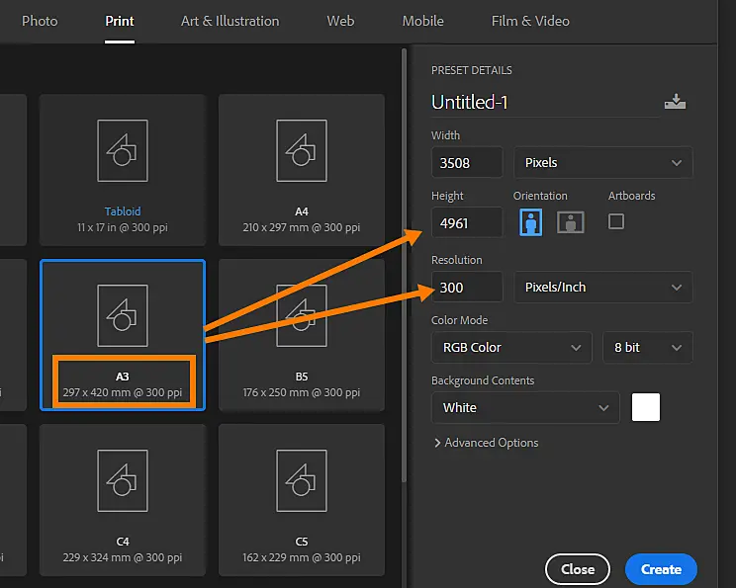Switch to the Film & Video tab
The height and width of the screenshot is (588, 736).
coord(530,21)
